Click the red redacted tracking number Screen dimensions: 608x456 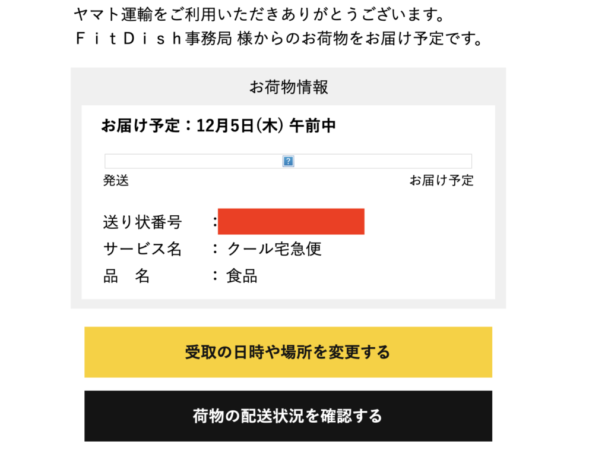click(x=291, y=221)
